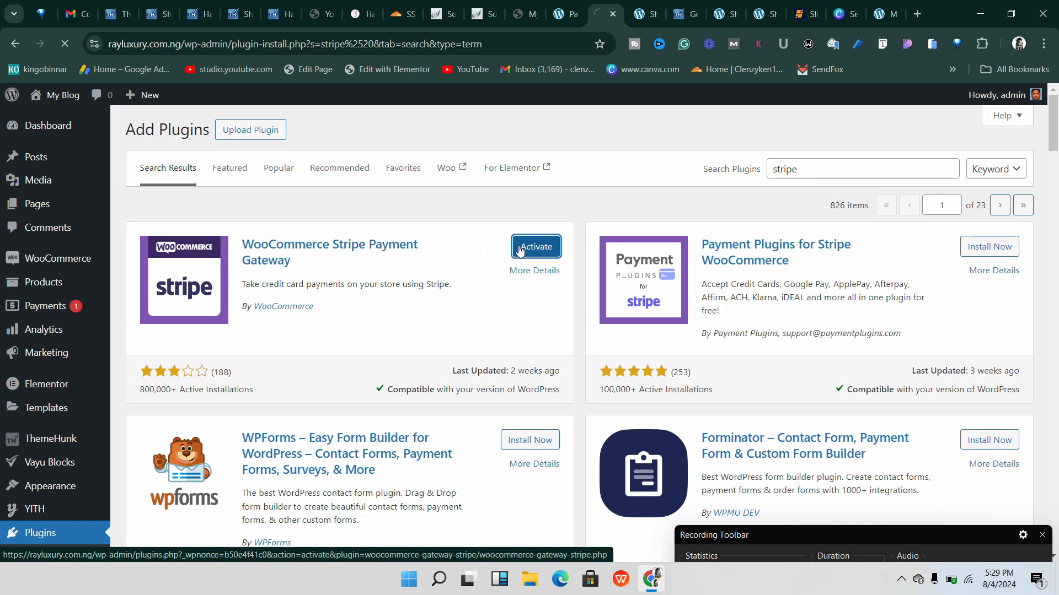
Task: Open Posts in the sidebar
Action: (36, 157)
